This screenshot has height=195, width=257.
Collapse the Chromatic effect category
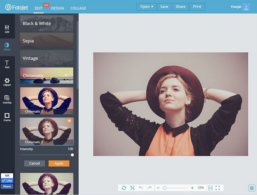[47, 75]
